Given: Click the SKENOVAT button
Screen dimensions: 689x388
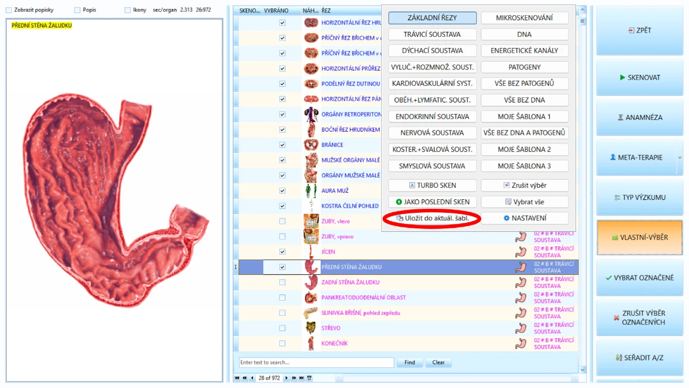Looking at the screenshot, I should click(640, 78).
